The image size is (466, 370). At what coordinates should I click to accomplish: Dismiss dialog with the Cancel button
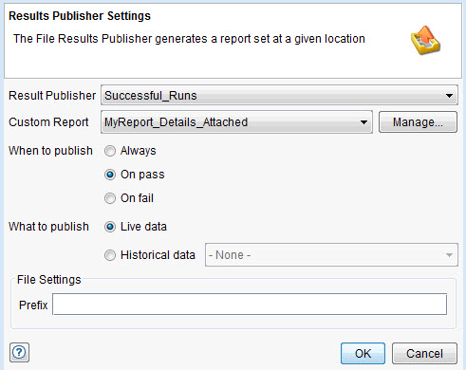tap(424, 354)
